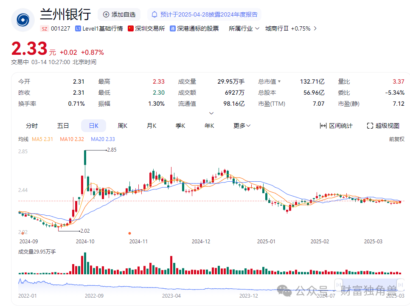This screenshot has width=410, height=307.
Task: Click the bell reminder icon
Action: pos(154,14)
